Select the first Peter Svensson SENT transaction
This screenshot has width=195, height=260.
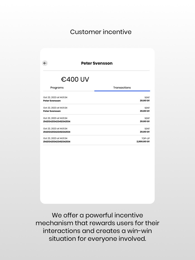pos(96,99)
